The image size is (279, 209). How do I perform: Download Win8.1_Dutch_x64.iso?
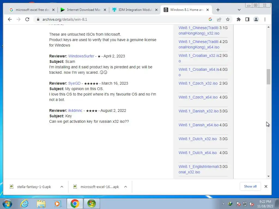[x=198, y=153]
